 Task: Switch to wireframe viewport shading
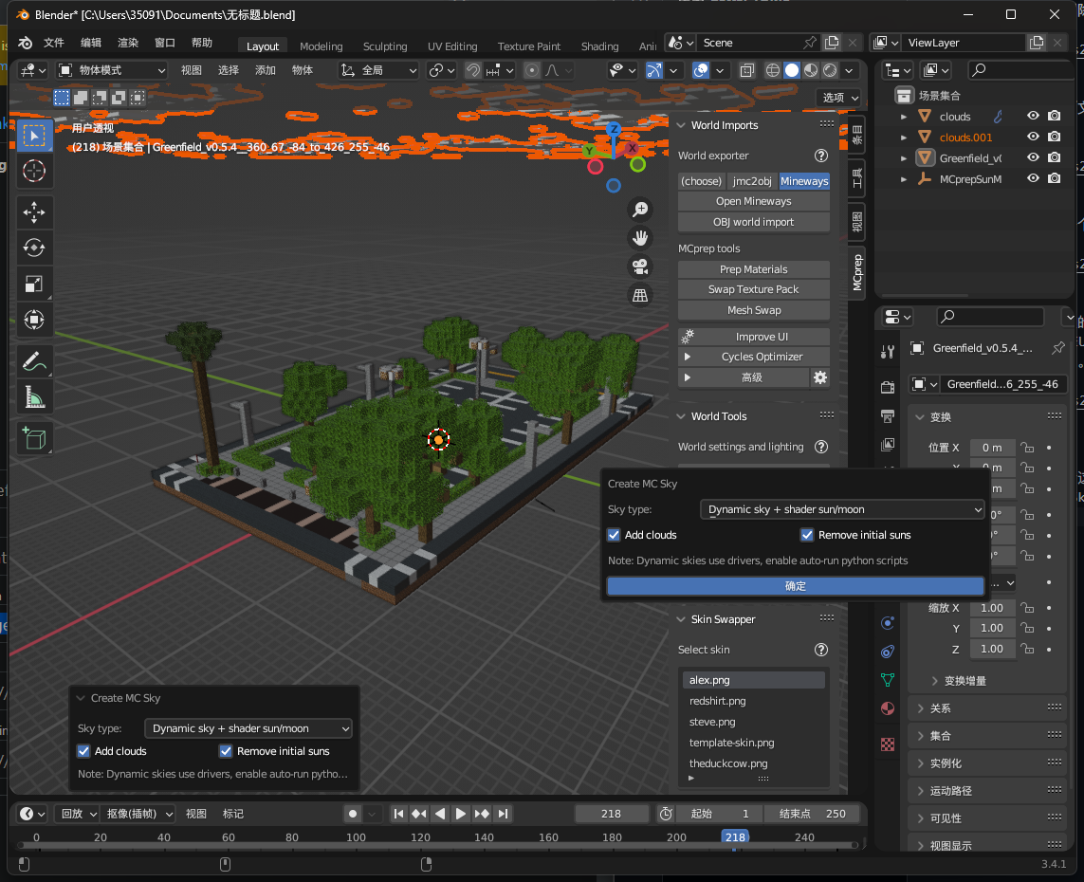(x=773, y=70)
